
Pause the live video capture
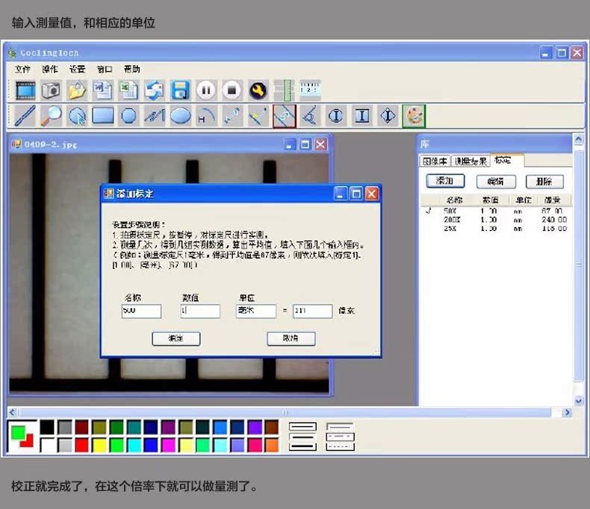coord(206,91)
